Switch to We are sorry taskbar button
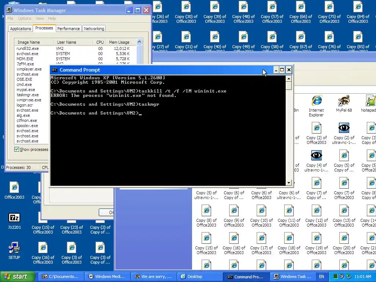Image resolution: width=376 pixels, height=282 pixels. pyautogui.click(x=155, y=276)
